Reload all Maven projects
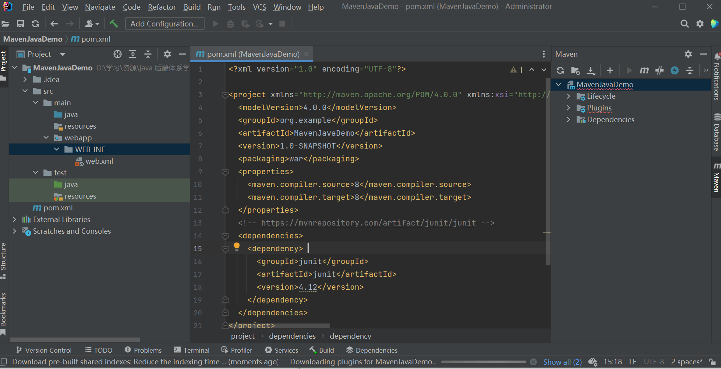Screen dimensions: 721x369 tap(560, 70)
